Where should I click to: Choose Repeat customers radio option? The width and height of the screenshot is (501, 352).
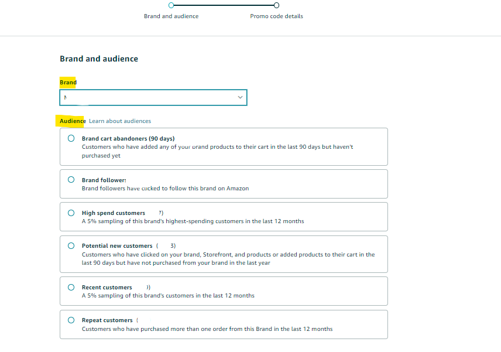pos(71,320)
